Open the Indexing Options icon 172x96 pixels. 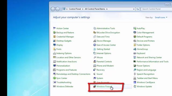(54, 53)
